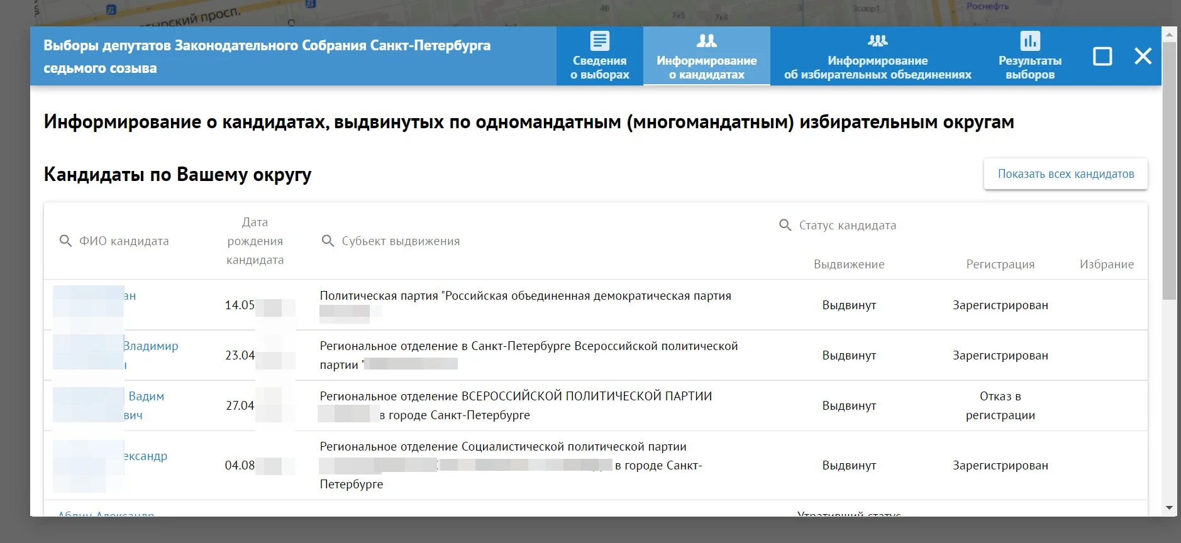
Task: Click the birth date 23.04 cell
Action: (x=240, y=355)
